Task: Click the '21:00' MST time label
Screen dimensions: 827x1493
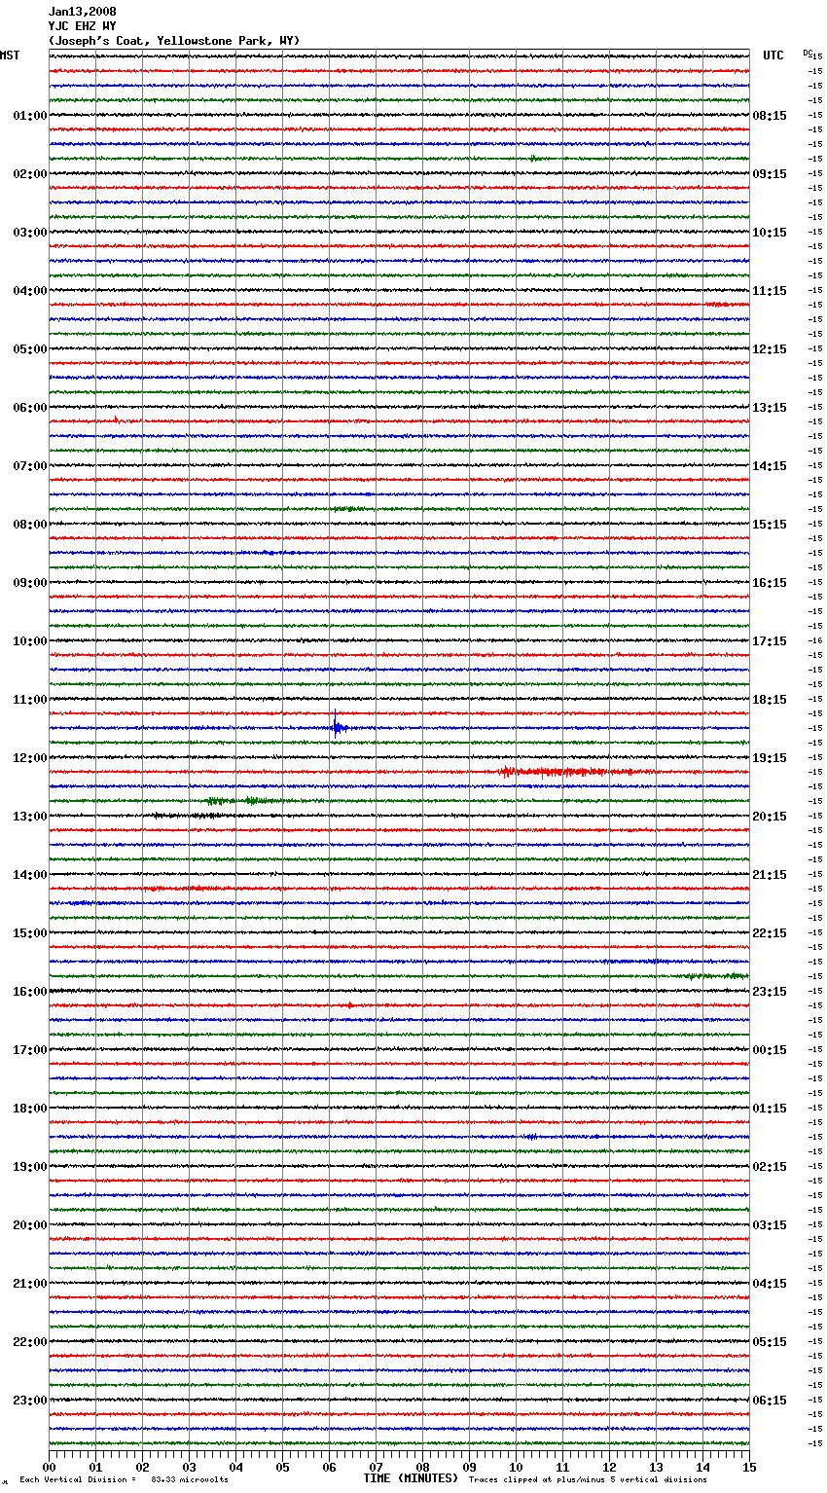Action: pos(30,1284)
